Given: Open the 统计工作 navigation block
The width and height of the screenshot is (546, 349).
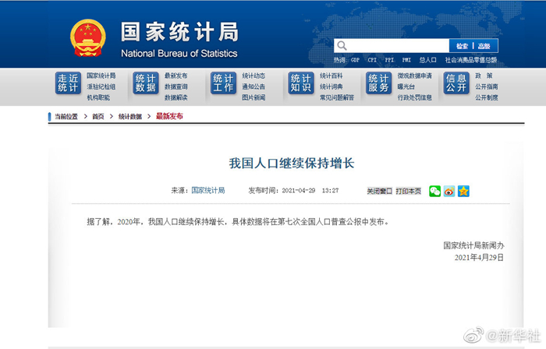Looking at the screenshot, I should click(x=223, y=83).
